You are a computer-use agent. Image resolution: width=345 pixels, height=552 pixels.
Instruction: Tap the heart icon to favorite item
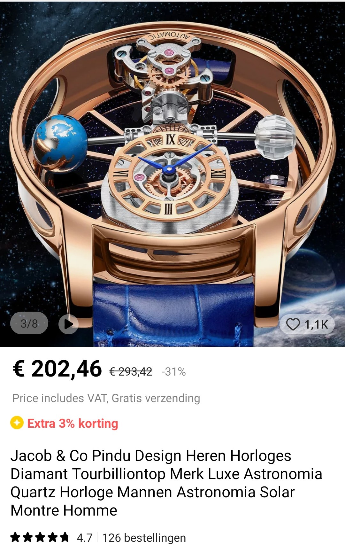coord(293,324)
